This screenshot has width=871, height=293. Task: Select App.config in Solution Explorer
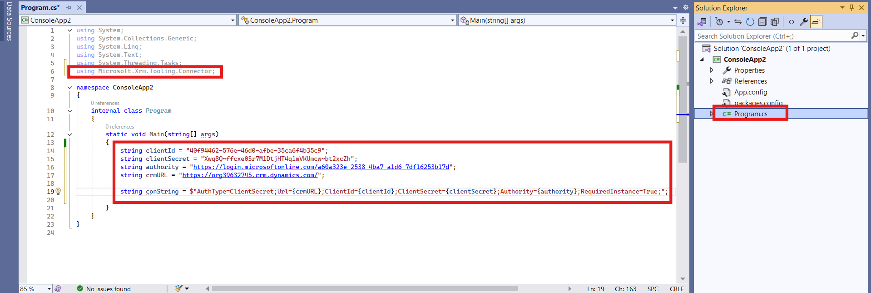tap(750, 92)
